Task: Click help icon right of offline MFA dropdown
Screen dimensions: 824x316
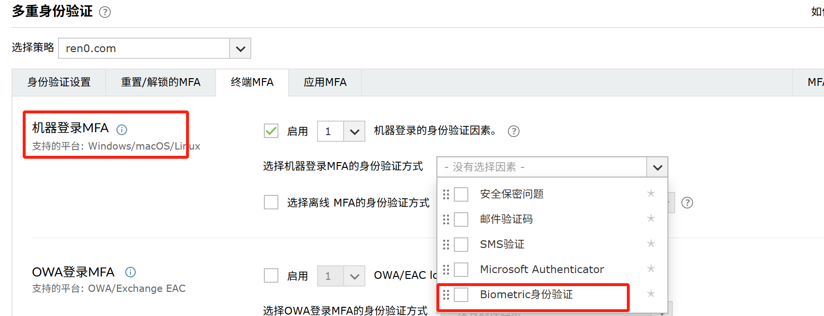Action: [x=687, y=203]
